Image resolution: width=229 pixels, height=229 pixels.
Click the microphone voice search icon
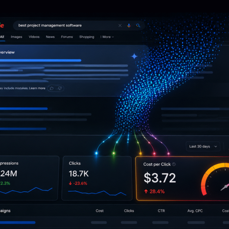click(129, 26)
